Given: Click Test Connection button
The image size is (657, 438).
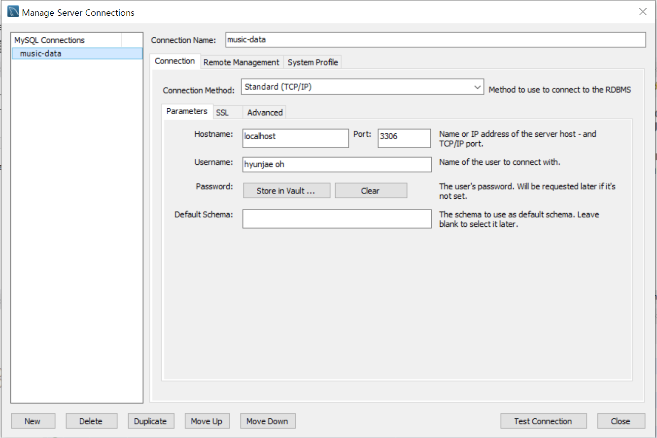Looking at the screenshot, I should (543, 421).
